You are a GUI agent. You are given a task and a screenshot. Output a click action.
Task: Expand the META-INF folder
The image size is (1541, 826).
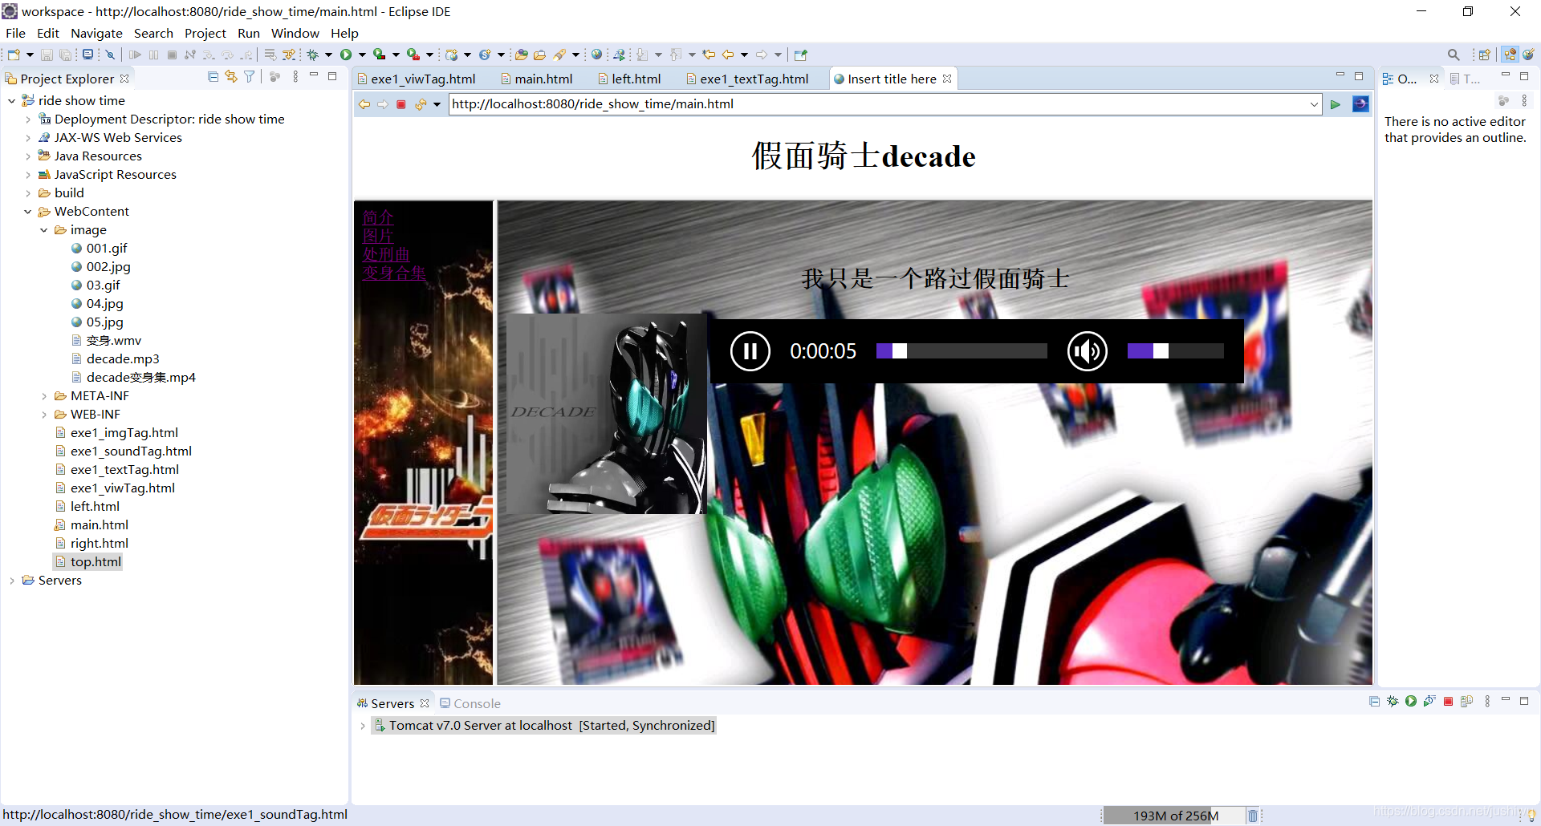pyautogui.click(x=43, y=396)
